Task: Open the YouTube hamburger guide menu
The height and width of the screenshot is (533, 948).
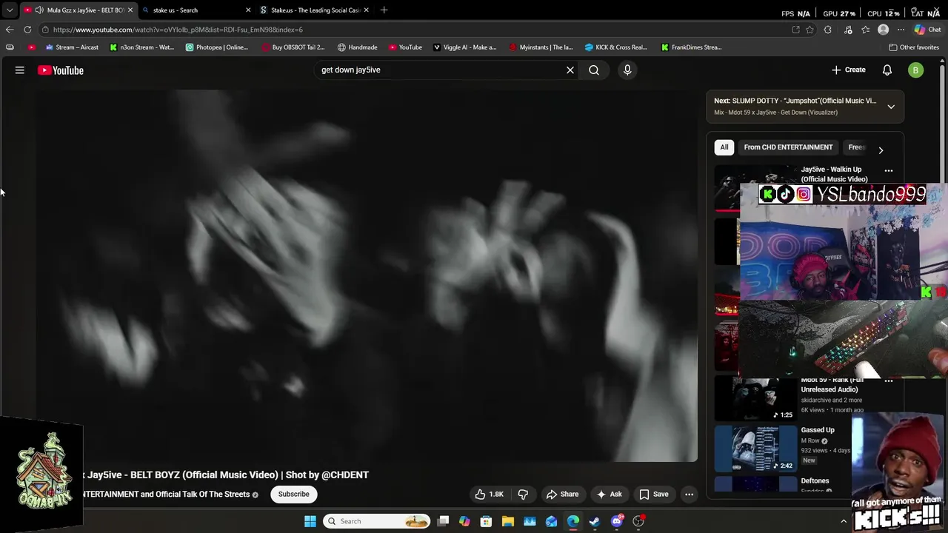Action: (x=20, y=70)
